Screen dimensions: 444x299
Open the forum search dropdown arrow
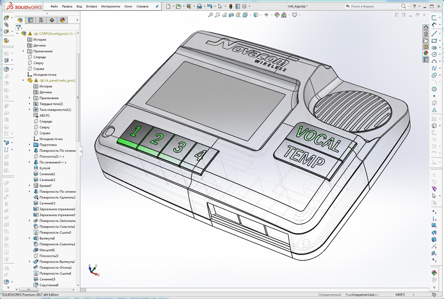(408, 6)
